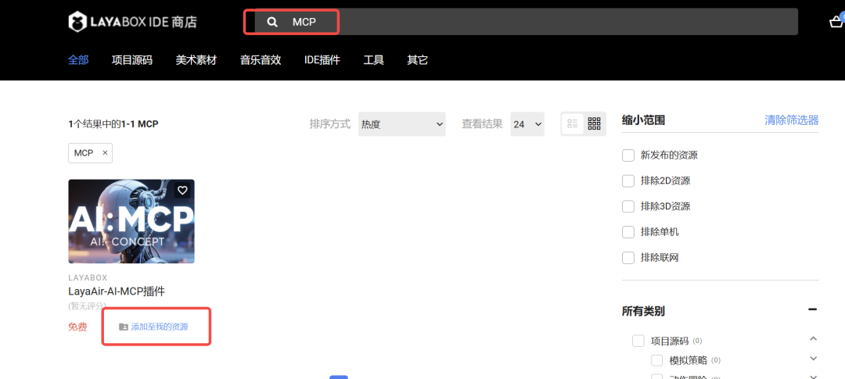Check the 排除单机 checkbox
Viewport: 845px width, 379px height.
(627, 232)
